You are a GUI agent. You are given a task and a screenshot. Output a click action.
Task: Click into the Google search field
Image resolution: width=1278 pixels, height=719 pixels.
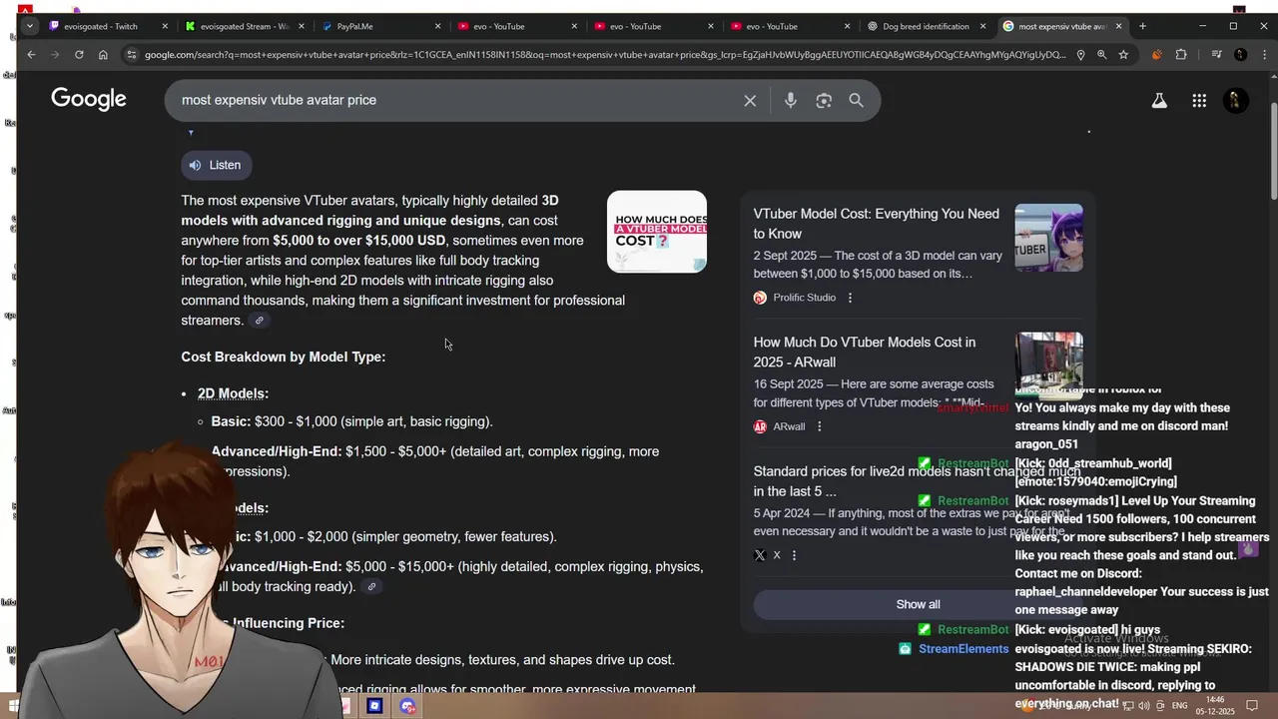(454, 100)
